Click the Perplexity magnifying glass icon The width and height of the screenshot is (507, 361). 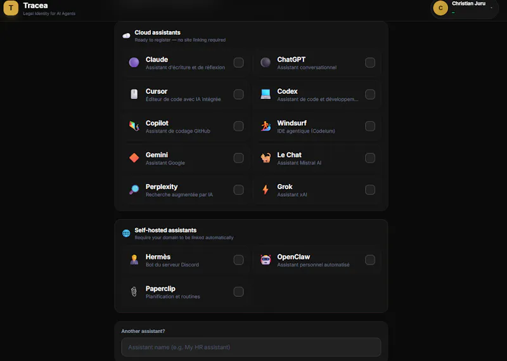click(x=134, y=190)
